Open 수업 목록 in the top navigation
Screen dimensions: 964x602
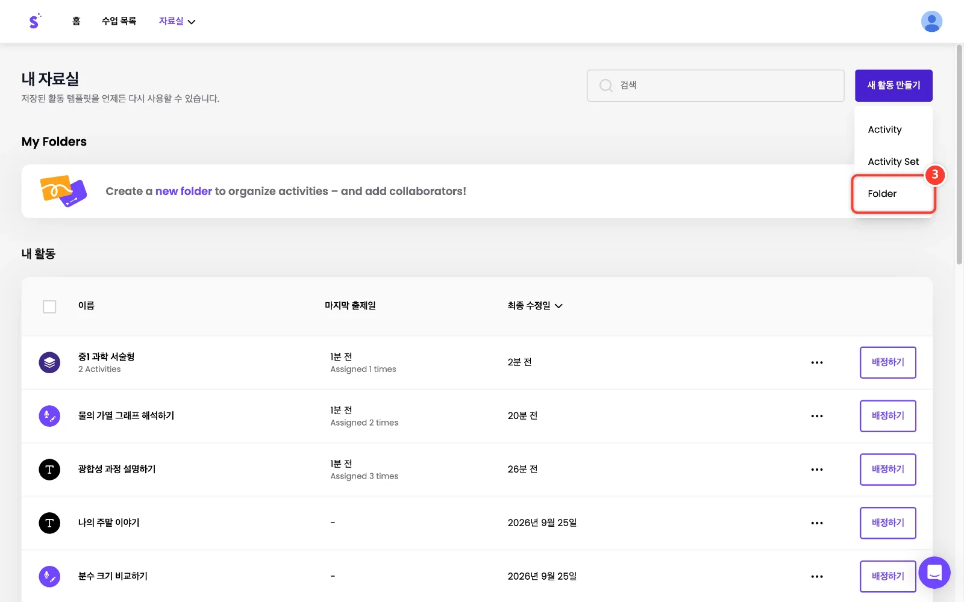coord(119,21)
